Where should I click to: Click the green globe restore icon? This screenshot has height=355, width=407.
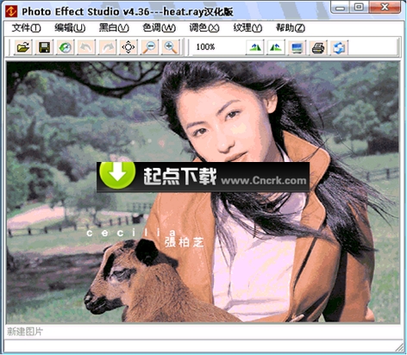click(x=66, y=47)
